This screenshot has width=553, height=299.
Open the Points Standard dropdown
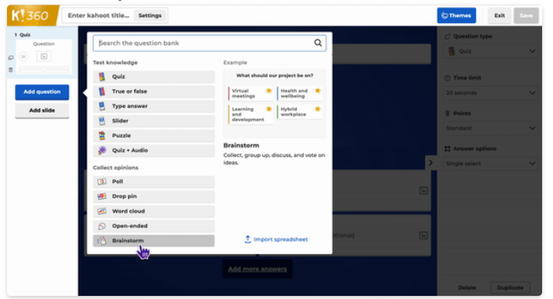click(491, 128)
